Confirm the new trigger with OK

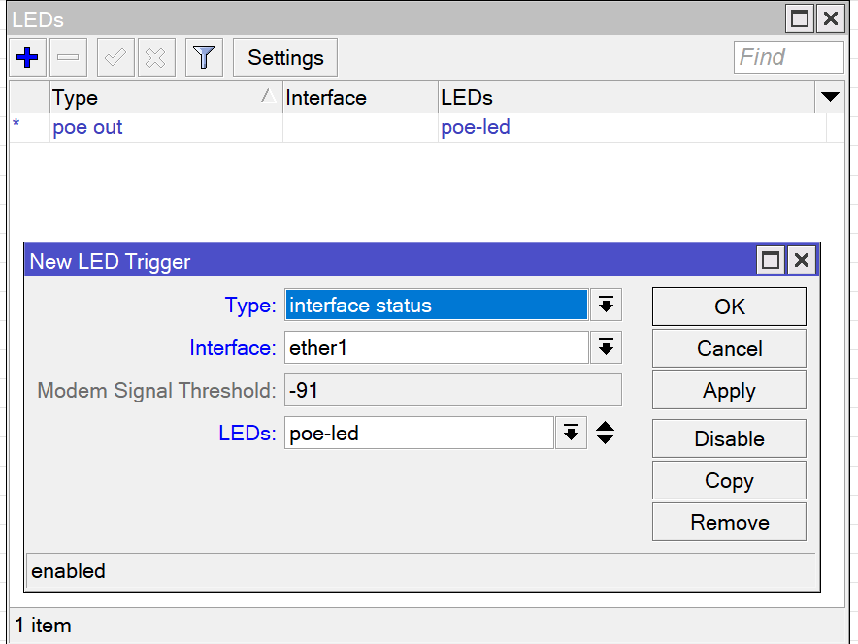click(728, 306)
